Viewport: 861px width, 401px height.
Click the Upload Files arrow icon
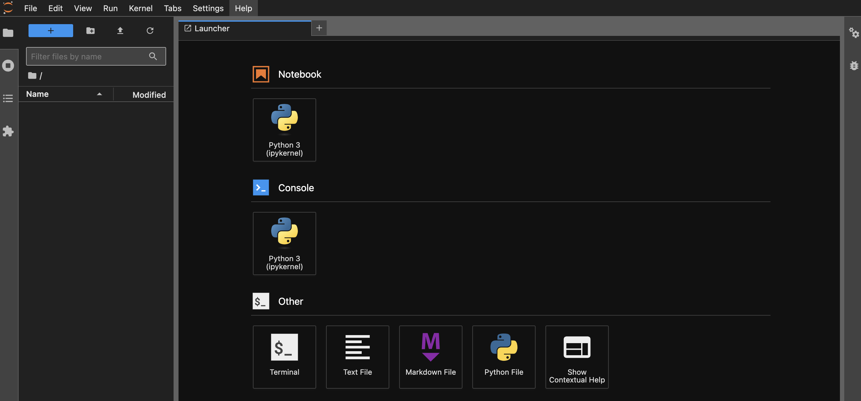120,31
